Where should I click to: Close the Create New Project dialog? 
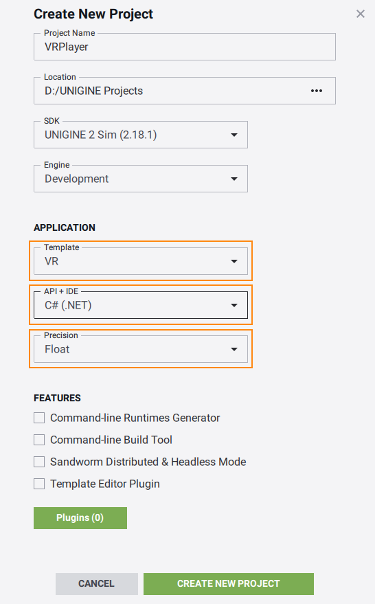pyautogui.click(x=361, y=14)
